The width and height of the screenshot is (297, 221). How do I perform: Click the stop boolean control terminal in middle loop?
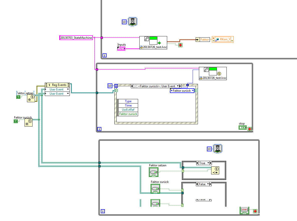243,128
